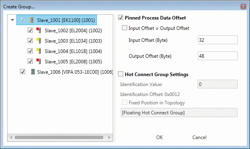This screenshot has height=149, width=250.
Task: Select Slave_1004 [EL1018] tree entry
Action: coord(73,51)
